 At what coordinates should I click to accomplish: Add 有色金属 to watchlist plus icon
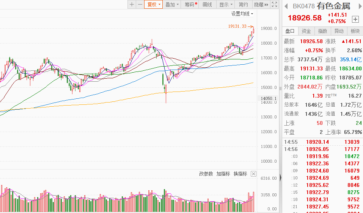(x=355, y=19)
